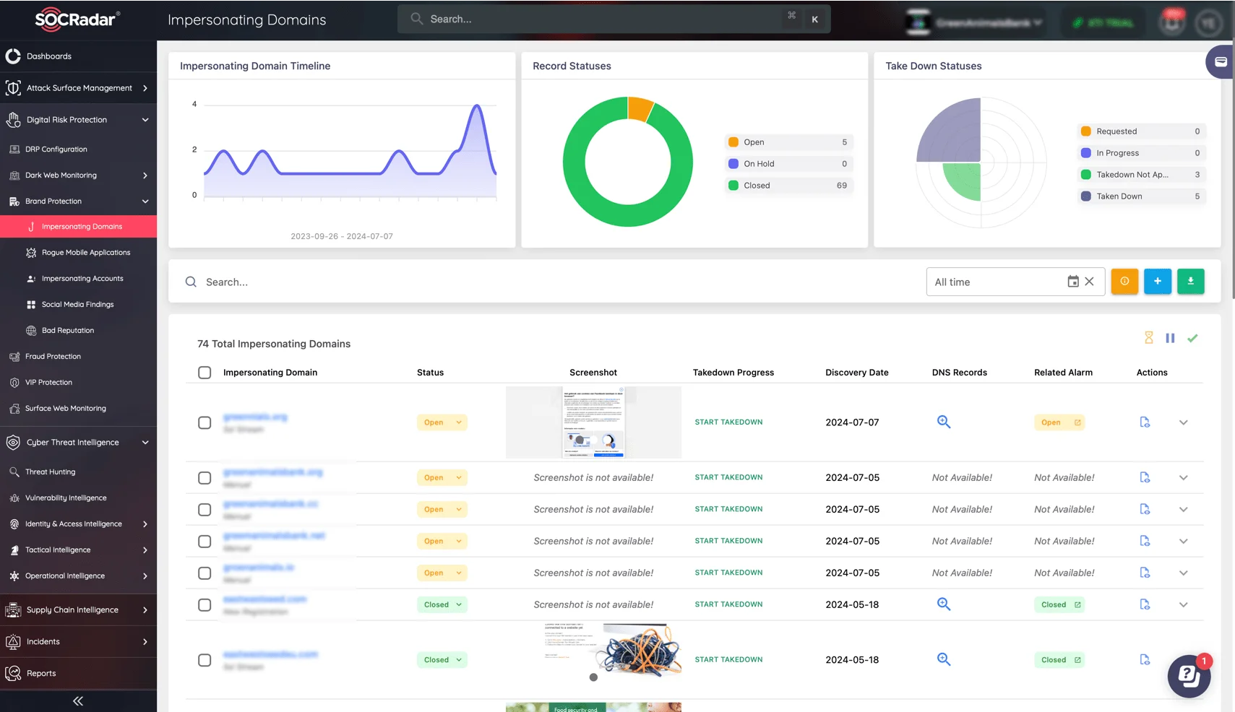The image size is (1235, 712).
Task: Click the green download export button
Action: pos(1191,282)
